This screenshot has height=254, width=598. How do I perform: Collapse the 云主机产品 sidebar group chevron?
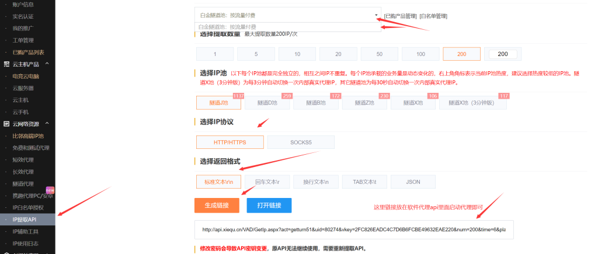click(x=47, y=64)
